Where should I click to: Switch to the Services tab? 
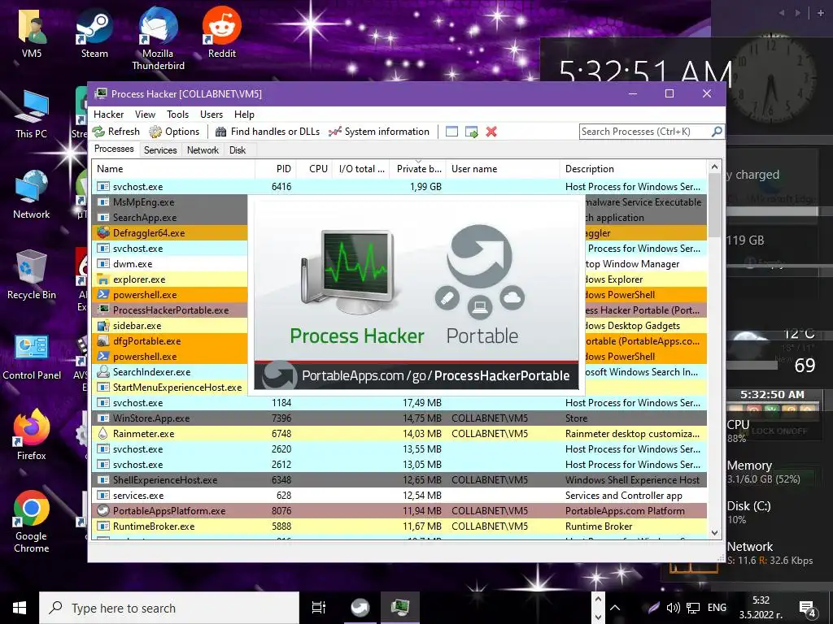click(x=160, y=150)
